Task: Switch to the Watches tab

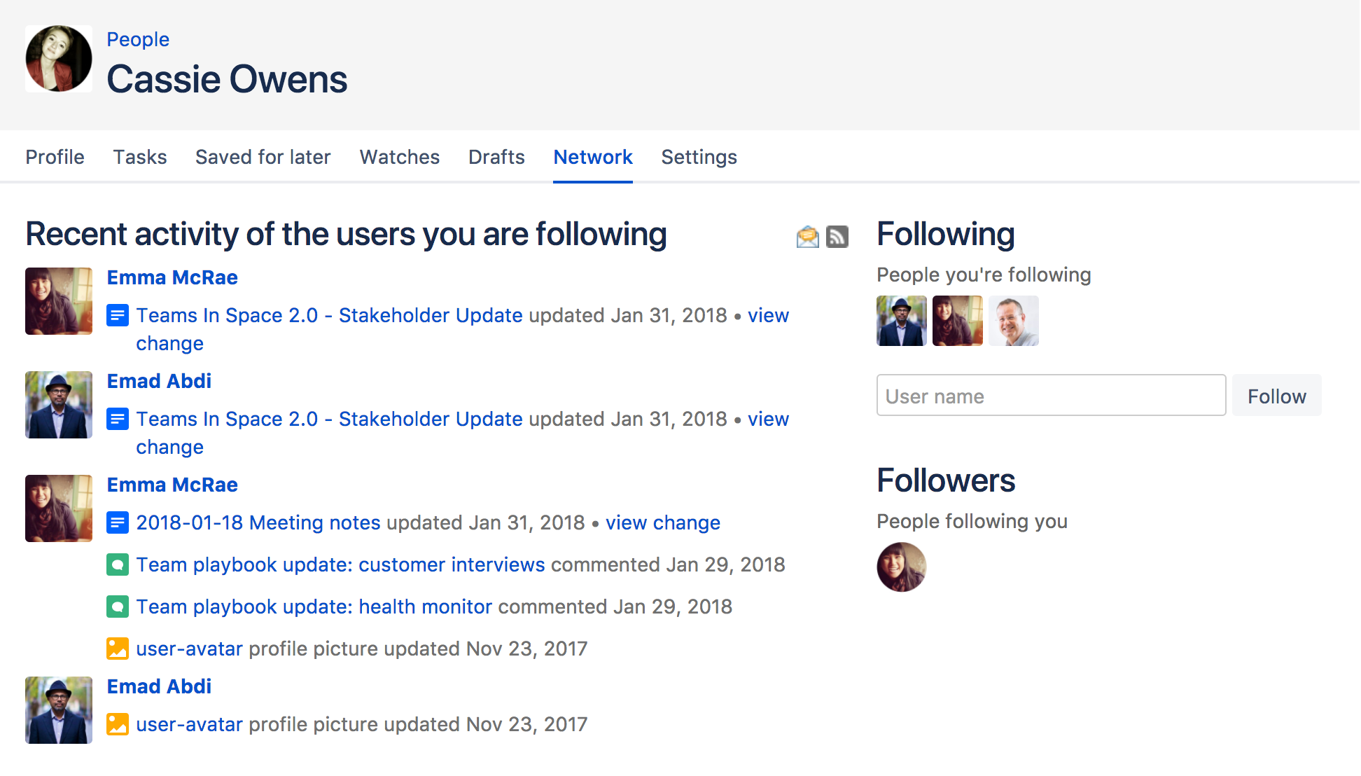Action: (x=400, y=157)
